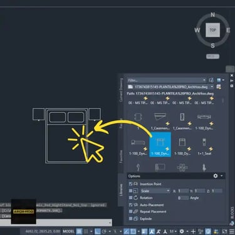
Task: Open the Options gear settings icon
Action: (x=216, y=176)
